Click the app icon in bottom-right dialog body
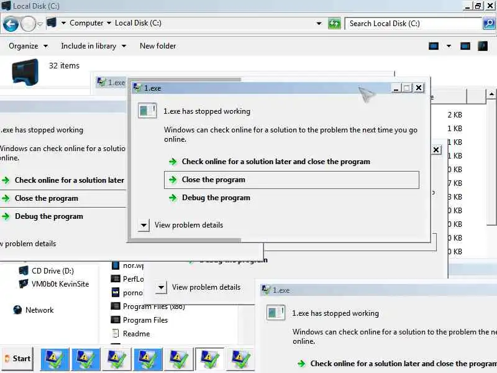The height and width of the screenshot is (373, 497). tap(275, 313)
